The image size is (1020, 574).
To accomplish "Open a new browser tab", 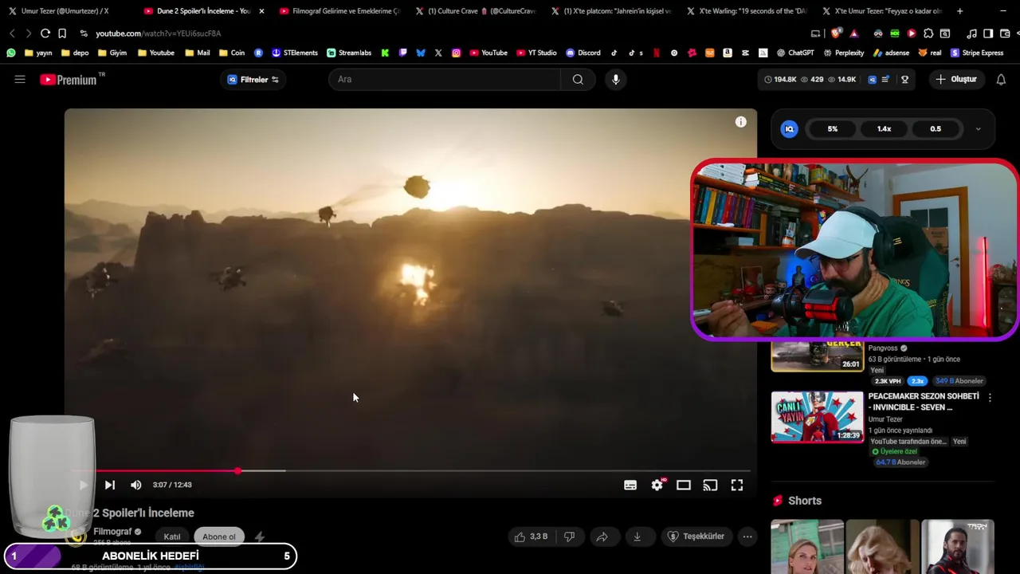I will pyautogui.click(x=959, y=11).
